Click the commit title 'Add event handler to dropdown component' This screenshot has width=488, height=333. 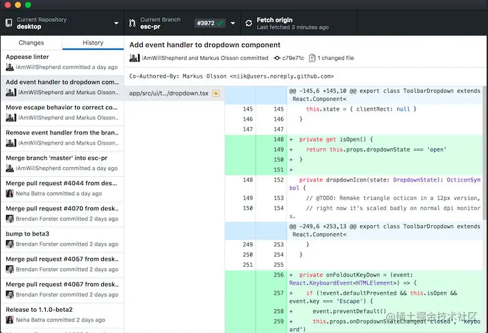click(205, 45)
